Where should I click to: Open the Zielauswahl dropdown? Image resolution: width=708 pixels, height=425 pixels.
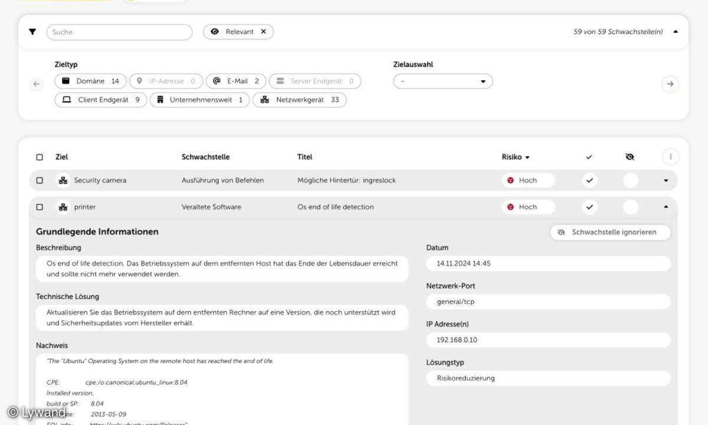(x=443, y=81)
